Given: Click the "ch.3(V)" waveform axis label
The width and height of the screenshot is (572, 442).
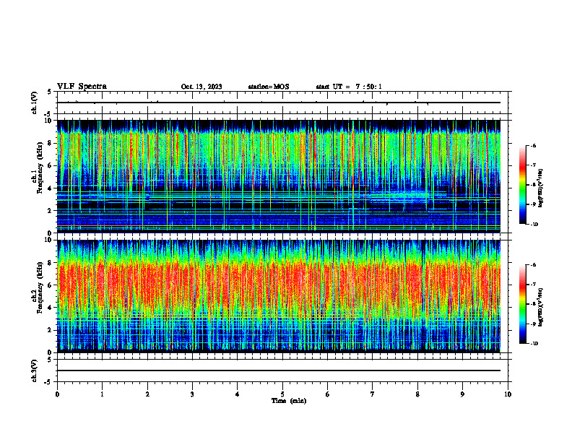Looking at the screenshot, I should 35,370.
